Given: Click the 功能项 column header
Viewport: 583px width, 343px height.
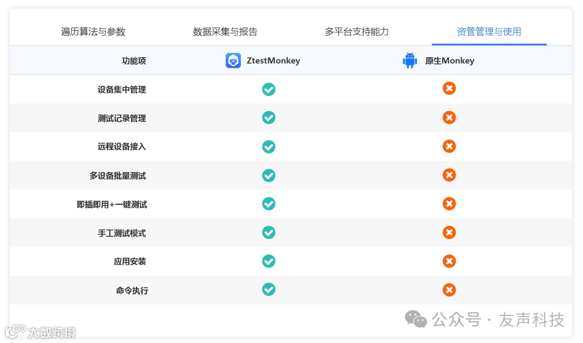Looking at the screenshot, I should pyautogui.click(x=134, y=60).
